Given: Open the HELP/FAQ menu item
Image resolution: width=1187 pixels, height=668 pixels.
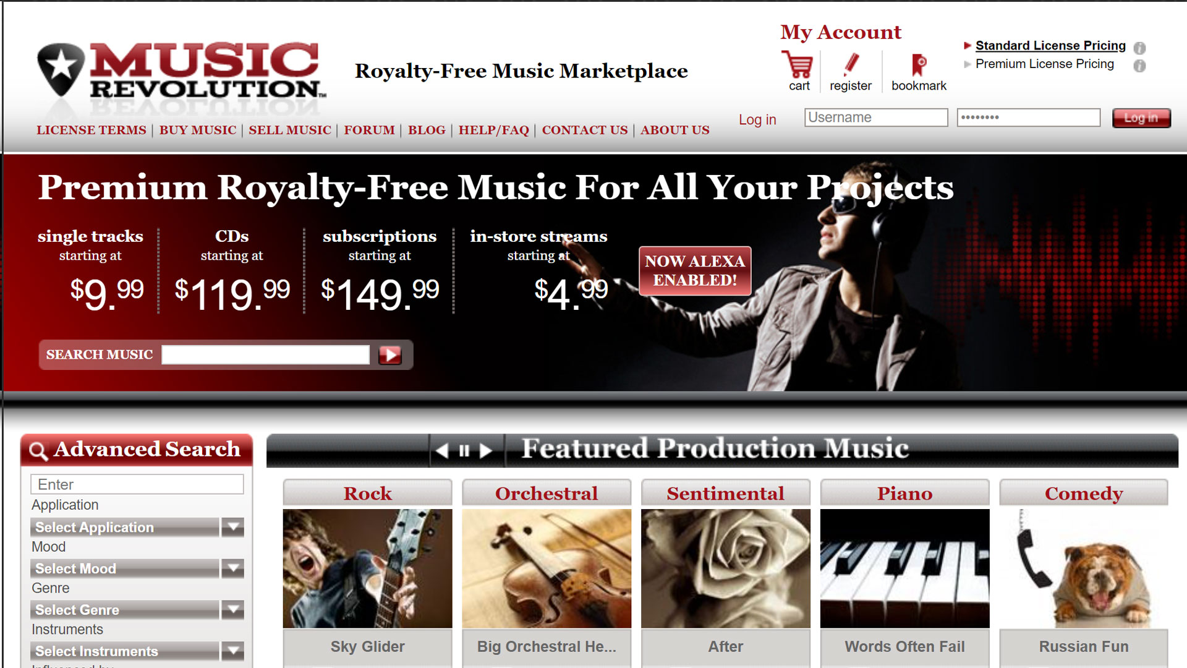Looking at the screenshot, I should tap(494, 130).
